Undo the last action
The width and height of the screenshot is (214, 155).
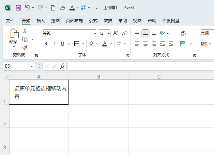pyautogui.click(x=28, y=8)
